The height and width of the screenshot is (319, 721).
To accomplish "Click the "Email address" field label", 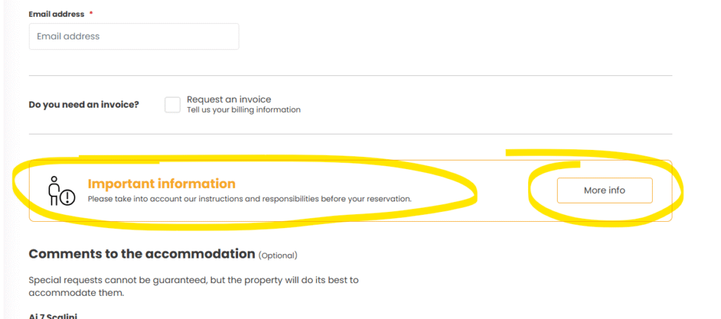I will tap(56, 14).
